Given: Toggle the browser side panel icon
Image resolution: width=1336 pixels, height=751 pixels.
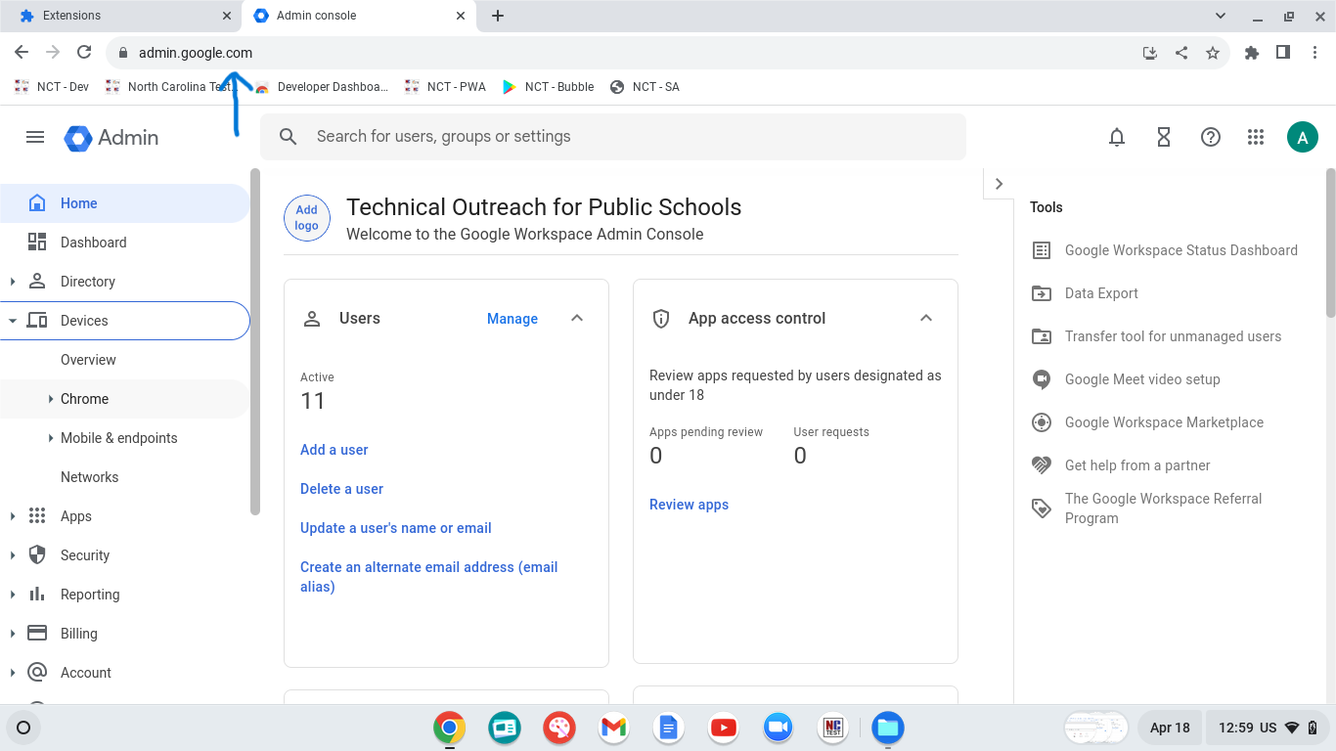Looking at the screenshot, I should [x=1283, y=53].
